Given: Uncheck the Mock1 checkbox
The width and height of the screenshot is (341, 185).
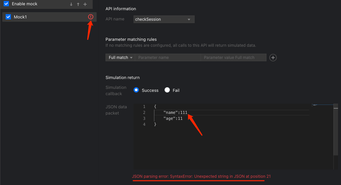Looking at the screenshot, I should [9, 17].
